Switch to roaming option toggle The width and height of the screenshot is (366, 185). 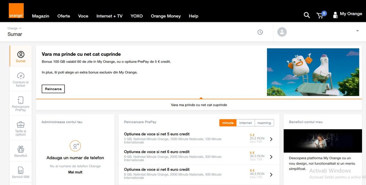tap(264, 123)
